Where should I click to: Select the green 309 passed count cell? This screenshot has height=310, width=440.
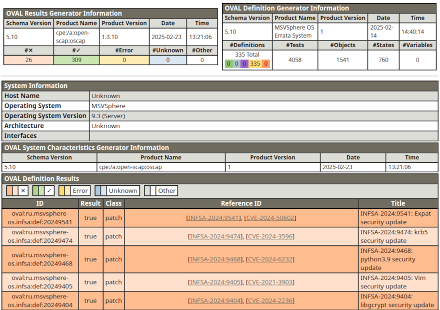click(x=76, y=60)
